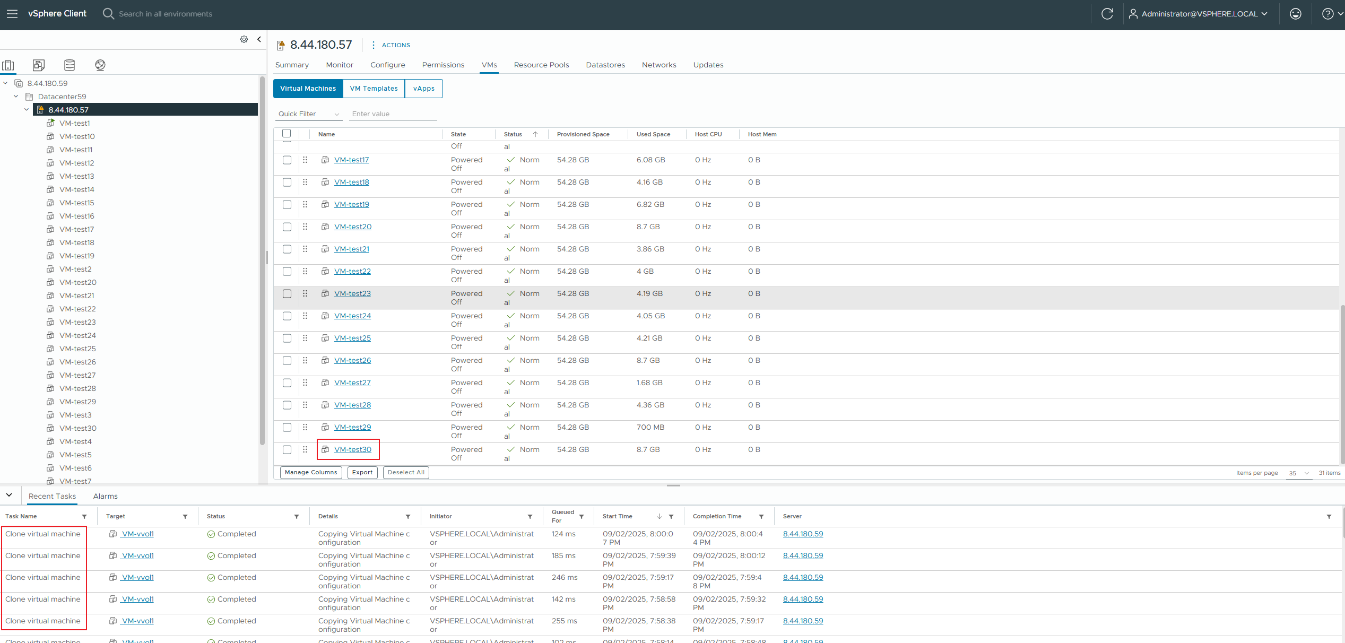This screenshot has height=643, width=1345.
Task: Check the VM-test18 row checkbox
Action: click(x=287, y=183)
